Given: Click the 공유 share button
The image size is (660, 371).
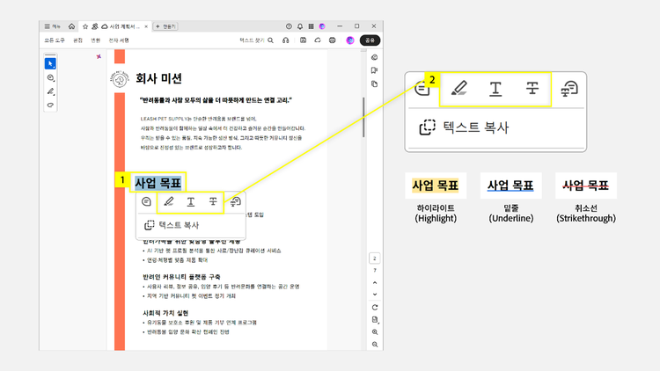Looking at the screenshot, I should pos(370,40).
